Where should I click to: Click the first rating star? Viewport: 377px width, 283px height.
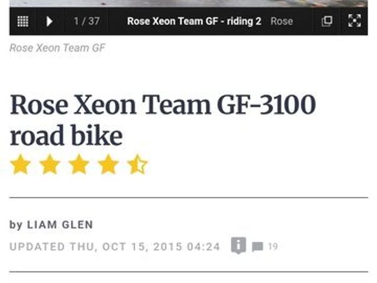click(x=21, y=165)
